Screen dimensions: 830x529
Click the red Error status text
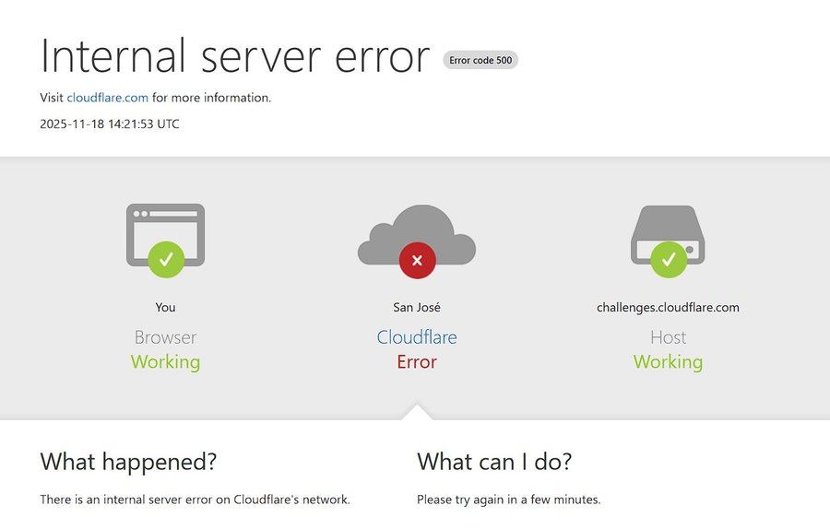417,361
